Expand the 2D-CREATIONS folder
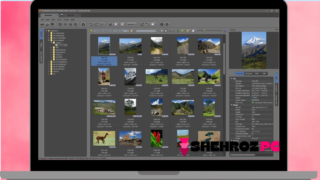 (49, 33)
